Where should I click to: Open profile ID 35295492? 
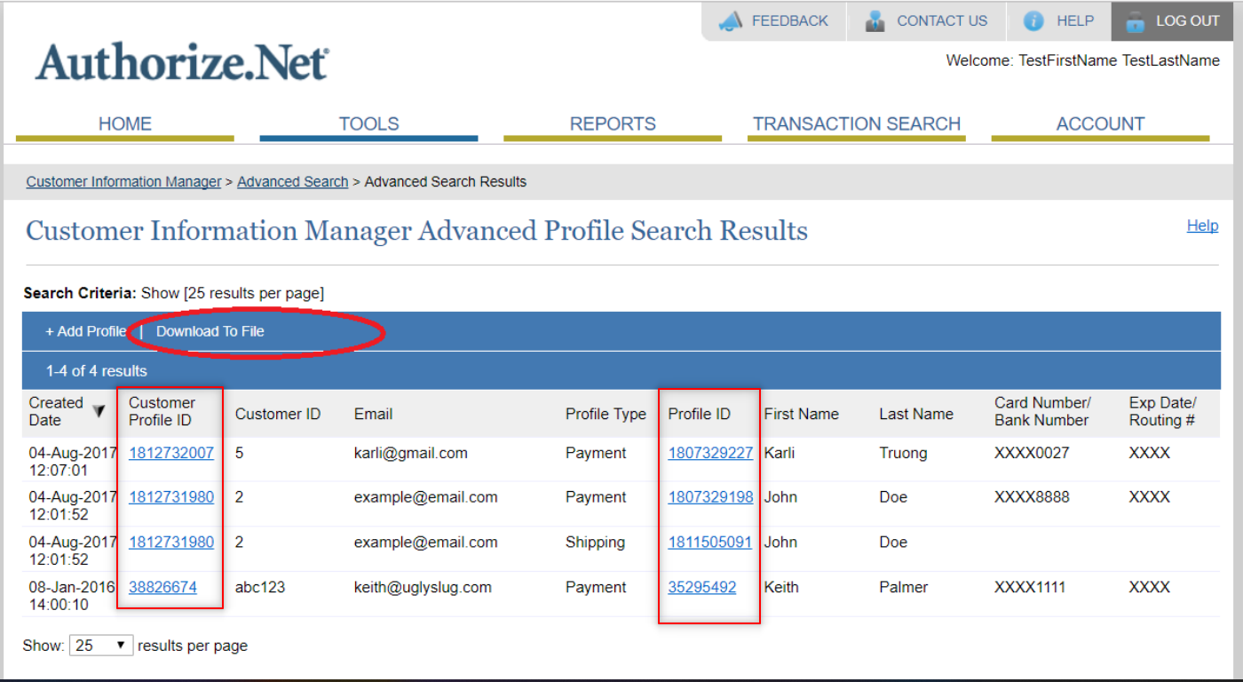click(x=702, y=587)
